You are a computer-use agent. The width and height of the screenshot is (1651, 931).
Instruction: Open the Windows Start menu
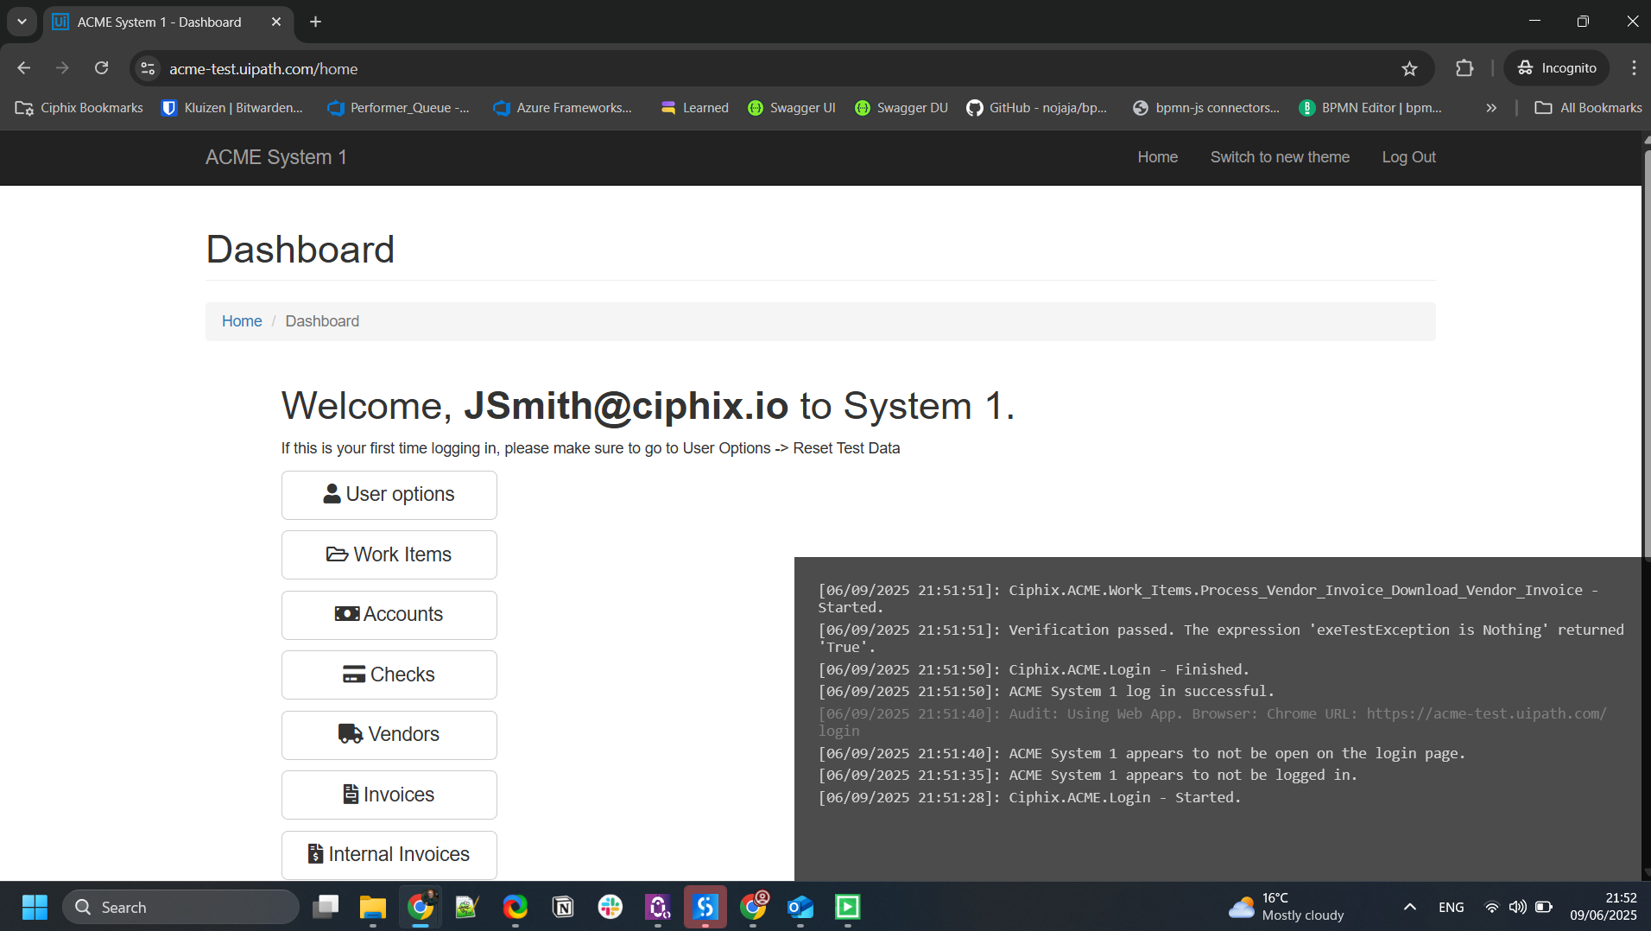click(35, 907)
